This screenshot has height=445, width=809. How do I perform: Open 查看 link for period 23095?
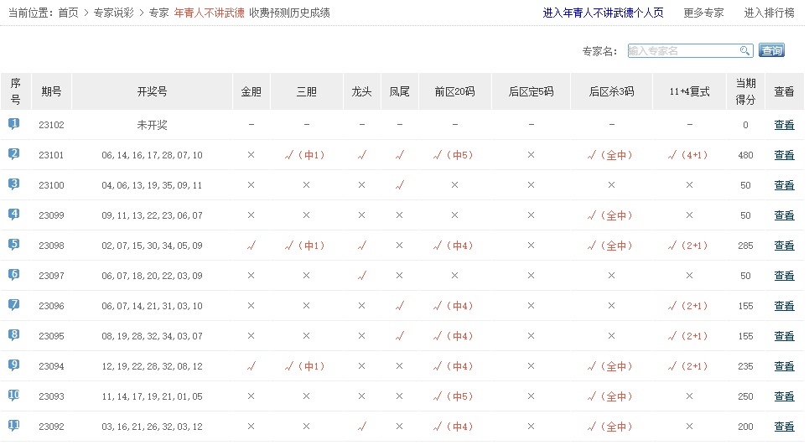point(784,336)
